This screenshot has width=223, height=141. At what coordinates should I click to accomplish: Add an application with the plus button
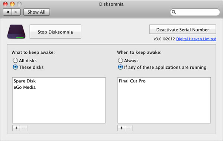(121, 128)
